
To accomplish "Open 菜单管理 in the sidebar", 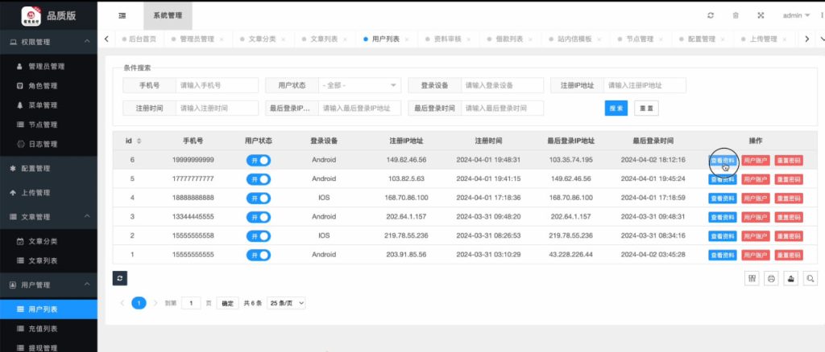I will (48, 105).
